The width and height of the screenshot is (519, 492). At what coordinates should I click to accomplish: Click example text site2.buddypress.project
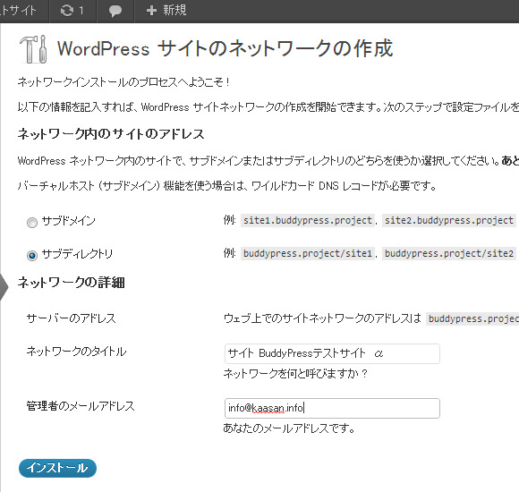[x=449, y=220]
